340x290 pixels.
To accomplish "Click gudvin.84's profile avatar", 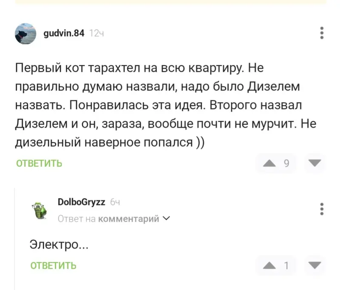I will pos(25,33).
